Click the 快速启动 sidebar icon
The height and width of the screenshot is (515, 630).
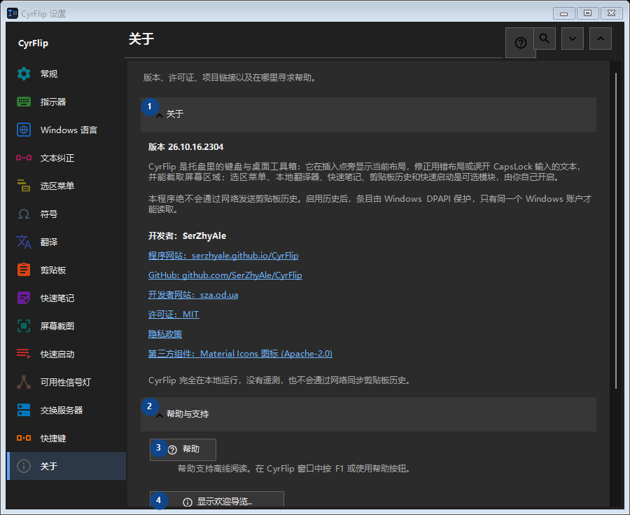point(24,354)
